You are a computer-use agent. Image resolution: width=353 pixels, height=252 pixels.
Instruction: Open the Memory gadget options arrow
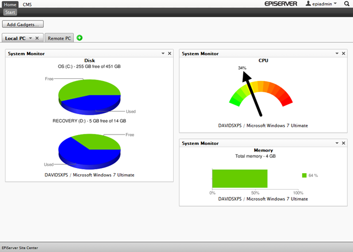tap(337, 143)
